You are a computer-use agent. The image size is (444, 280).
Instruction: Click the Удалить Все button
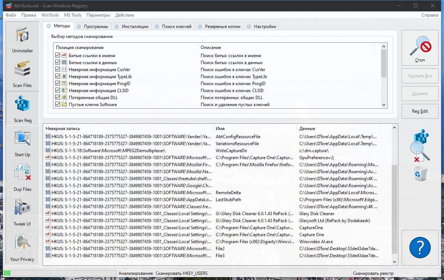coord(420,76)
